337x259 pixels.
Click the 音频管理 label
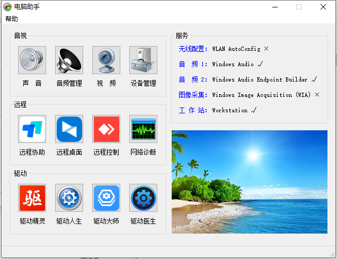pos(69,83)
